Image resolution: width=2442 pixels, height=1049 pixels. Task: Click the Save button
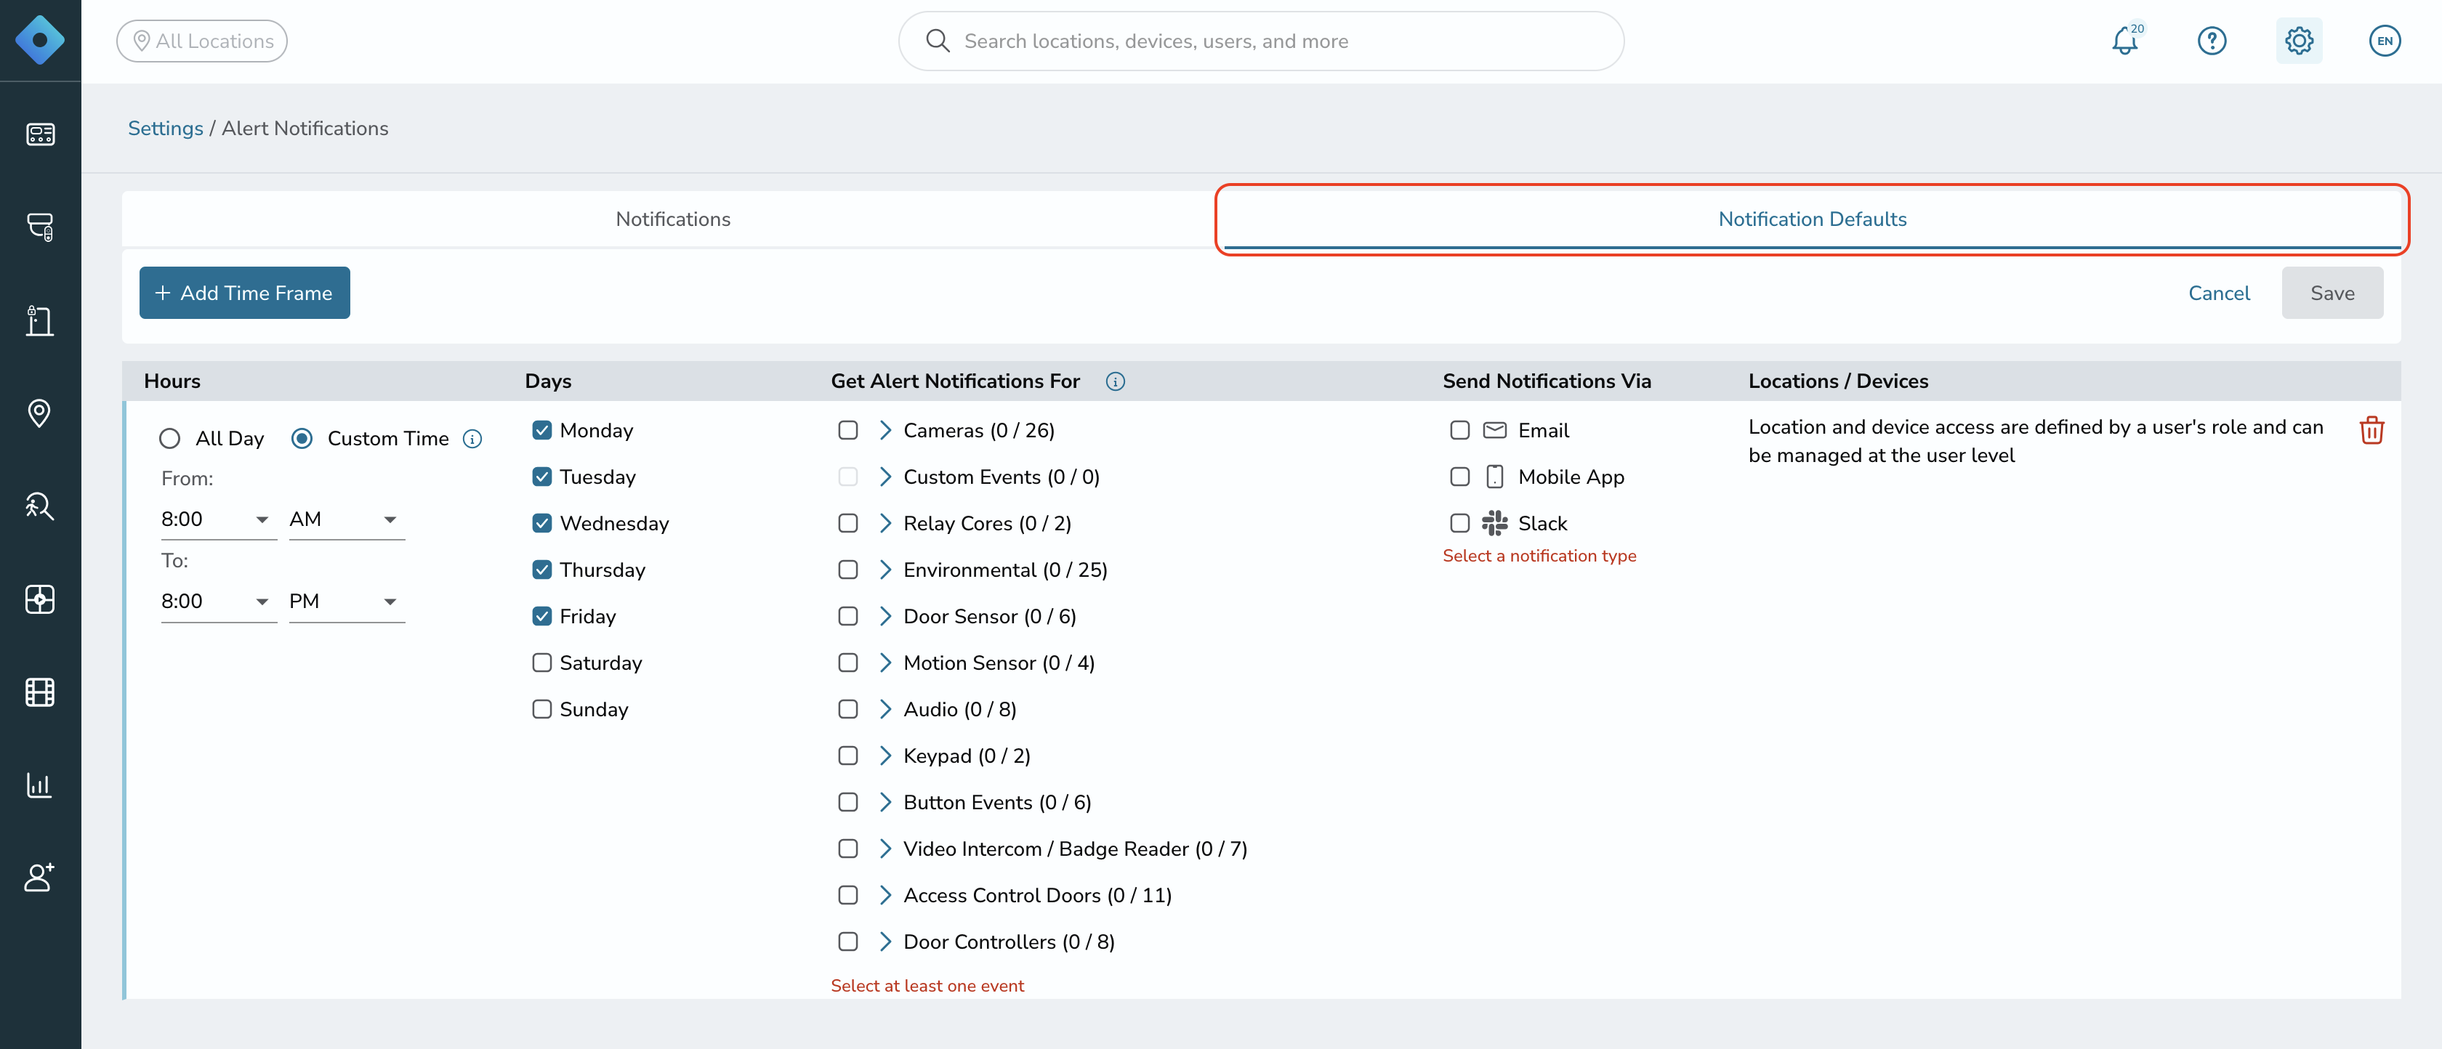click(2332, 293)
